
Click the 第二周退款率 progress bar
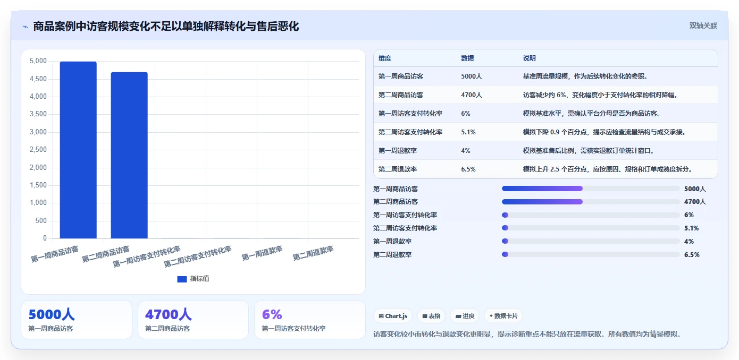[591, 255]
